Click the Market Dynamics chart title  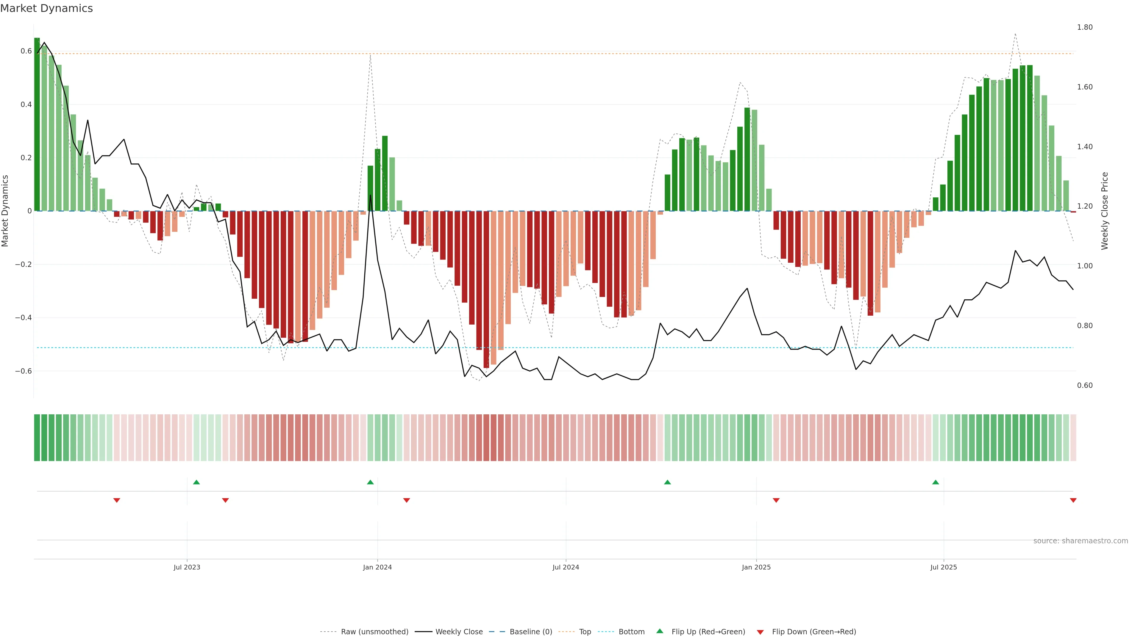click(x=47, y=8)
